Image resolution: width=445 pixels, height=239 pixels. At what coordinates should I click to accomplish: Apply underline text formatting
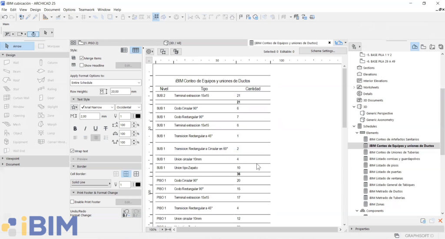pyautogui.click(x=95, y=129)
